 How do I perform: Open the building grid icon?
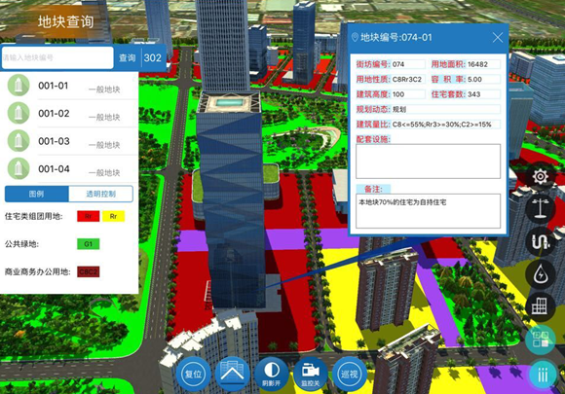point(540,306)
